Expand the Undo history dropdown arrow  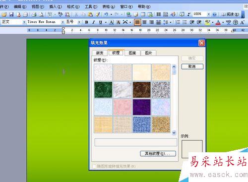click(111, 14)
